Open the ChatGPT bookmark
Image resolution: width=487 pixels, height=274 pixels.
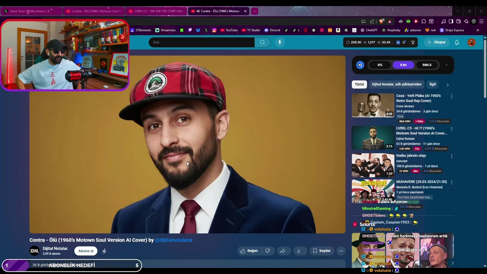click(369, 30)
